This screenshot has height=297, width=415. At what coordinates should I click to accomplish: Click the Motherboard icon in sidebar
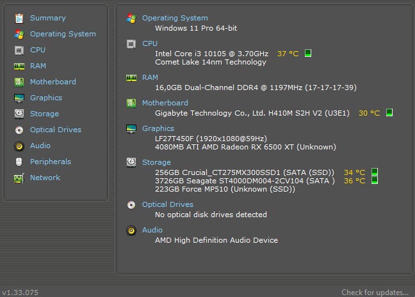coord(19,82)
